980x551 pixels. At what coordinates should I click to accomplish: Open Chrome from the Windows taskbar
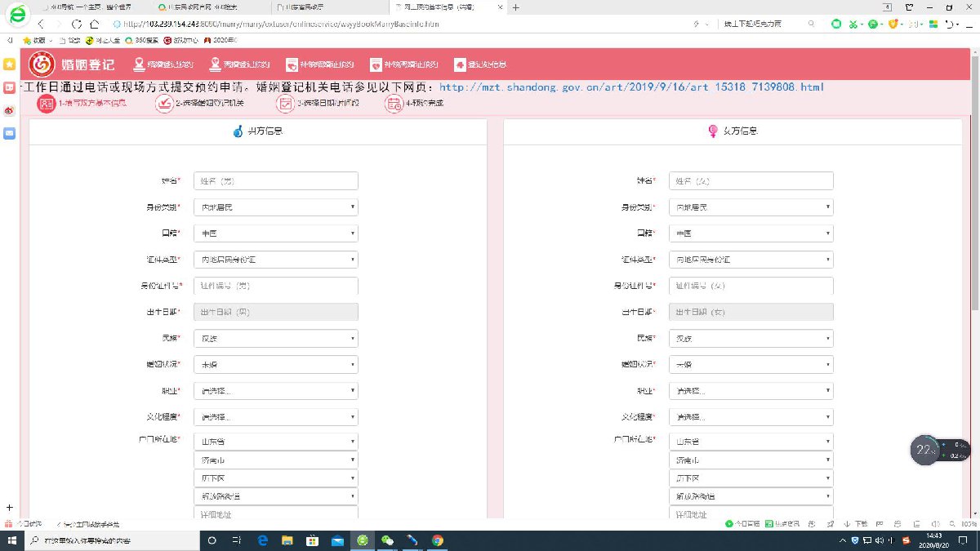point(438,540)
